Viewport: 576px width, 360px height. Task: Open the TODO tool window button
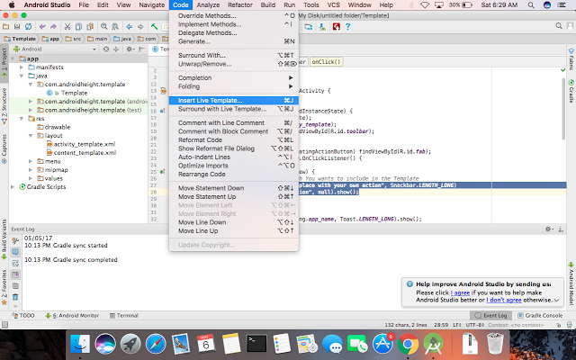[23, 315]
